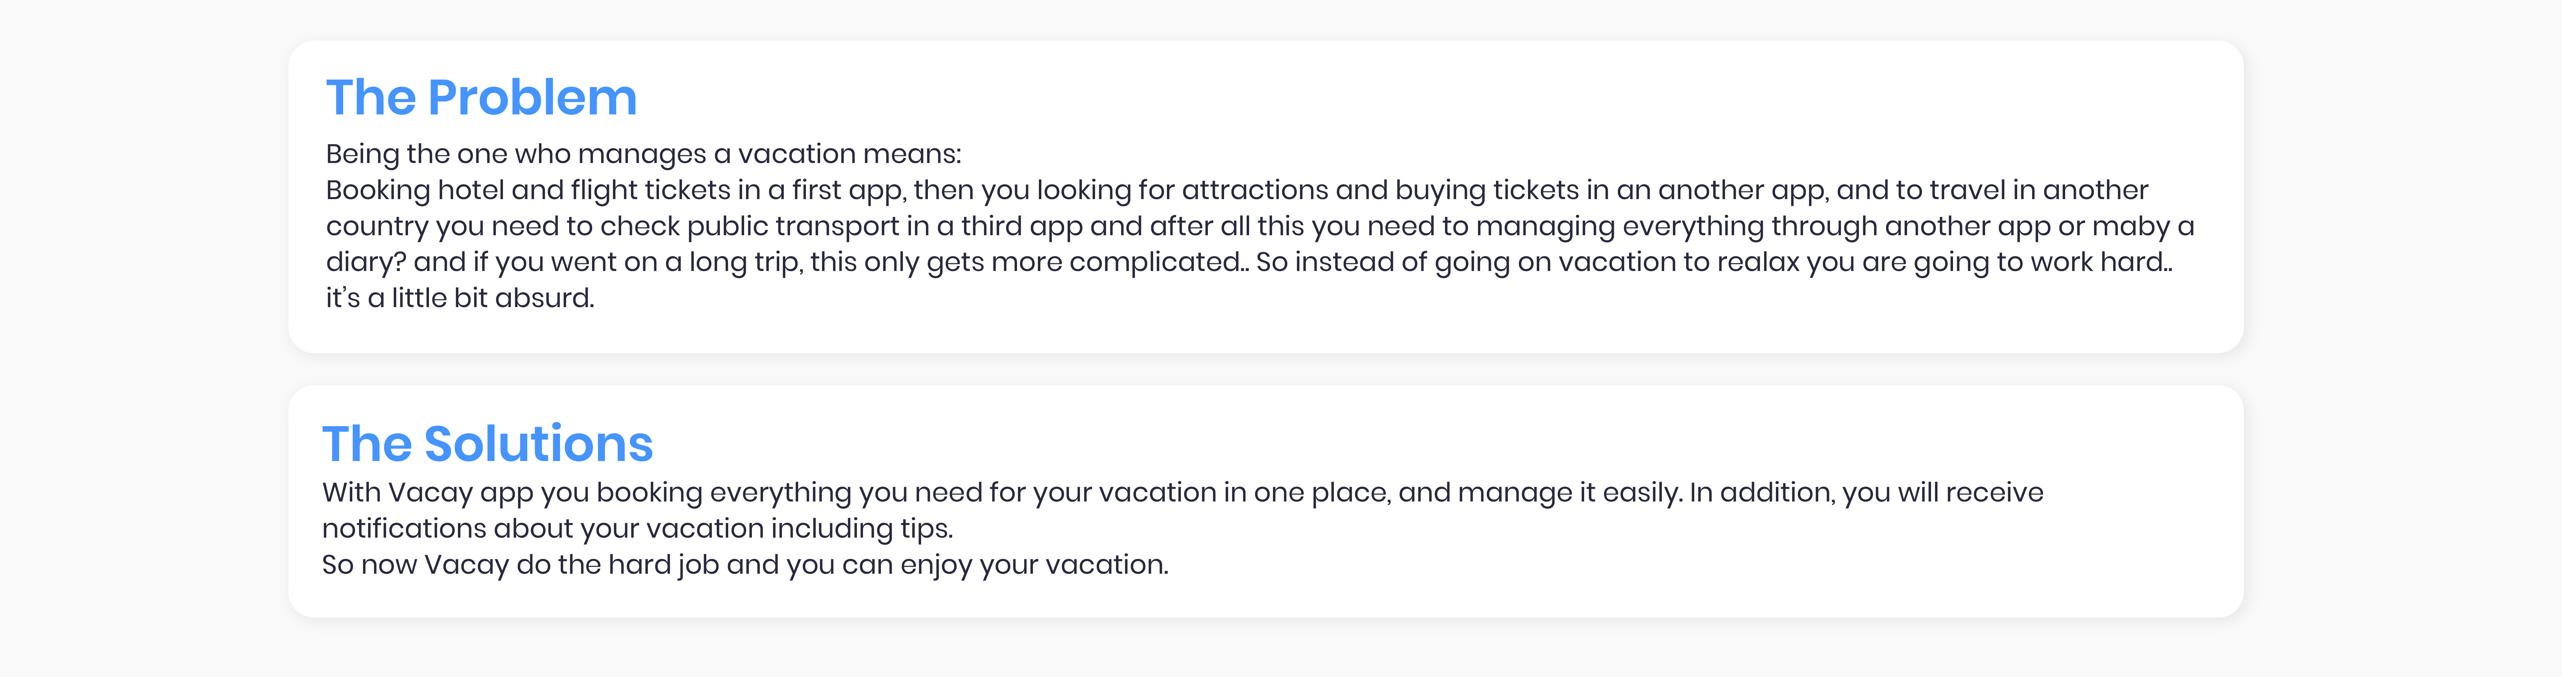Click "notifications about your vacation including tips."
Viewport: 2562px width, 677px height.
click(637, 528)
